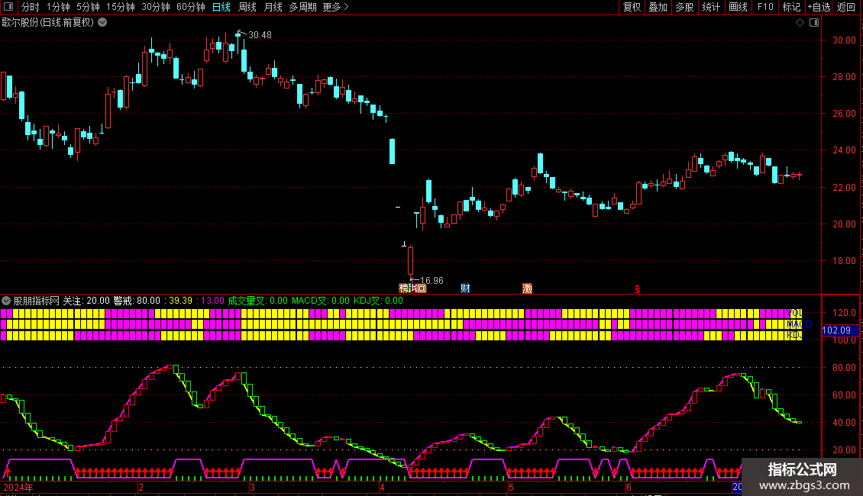
Task: Switch to 周线 weekly chart
Action: click(x=247, y=7)
